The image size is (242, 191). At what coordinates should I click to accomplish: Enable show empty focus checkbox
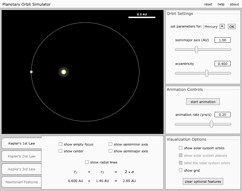click(60, 144)
